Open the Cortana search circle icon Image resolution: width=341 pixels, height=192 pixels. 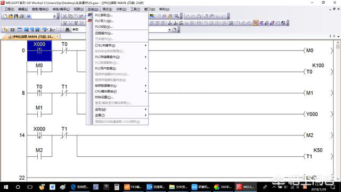(18, 187)
